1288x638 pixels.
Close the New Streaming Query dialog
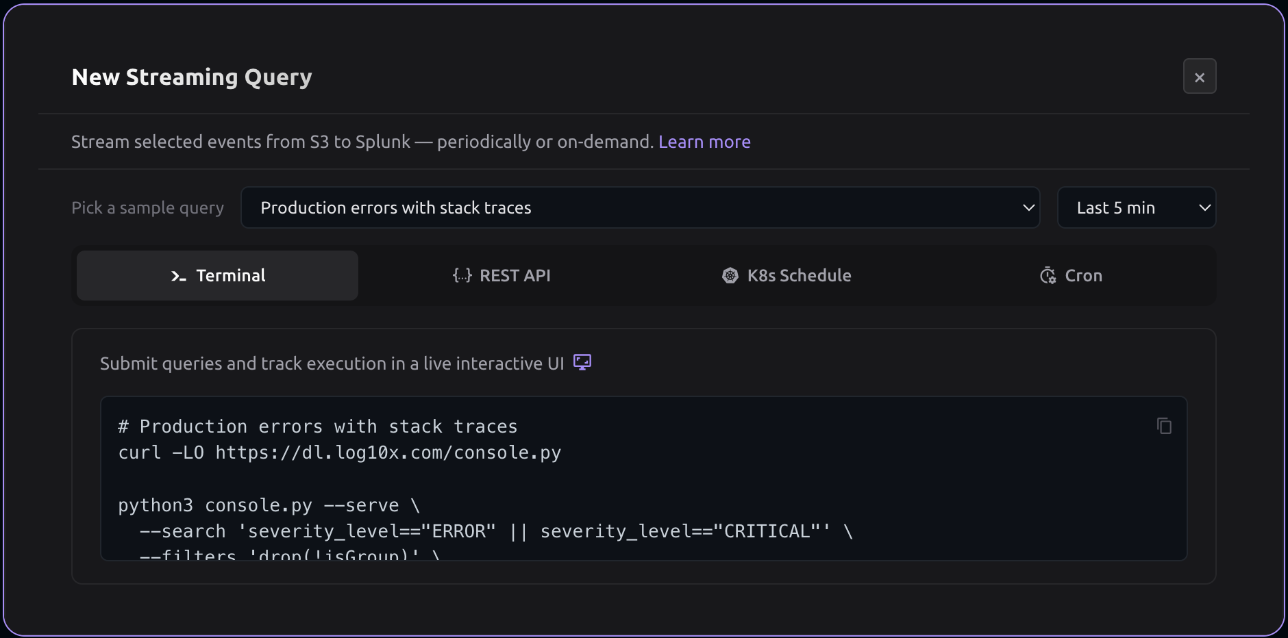click(x=1200, y=77)
